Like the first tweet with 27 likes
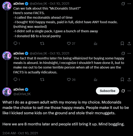 click(x=71, y=43)
